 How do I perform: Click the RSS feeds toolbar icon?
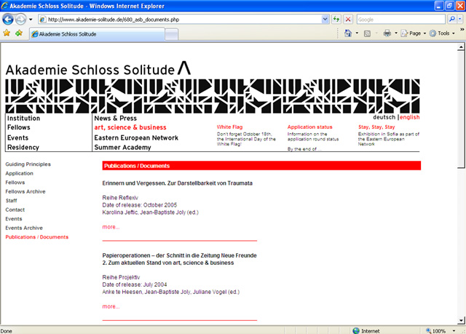pyautogui.click(x=368, y=33)
